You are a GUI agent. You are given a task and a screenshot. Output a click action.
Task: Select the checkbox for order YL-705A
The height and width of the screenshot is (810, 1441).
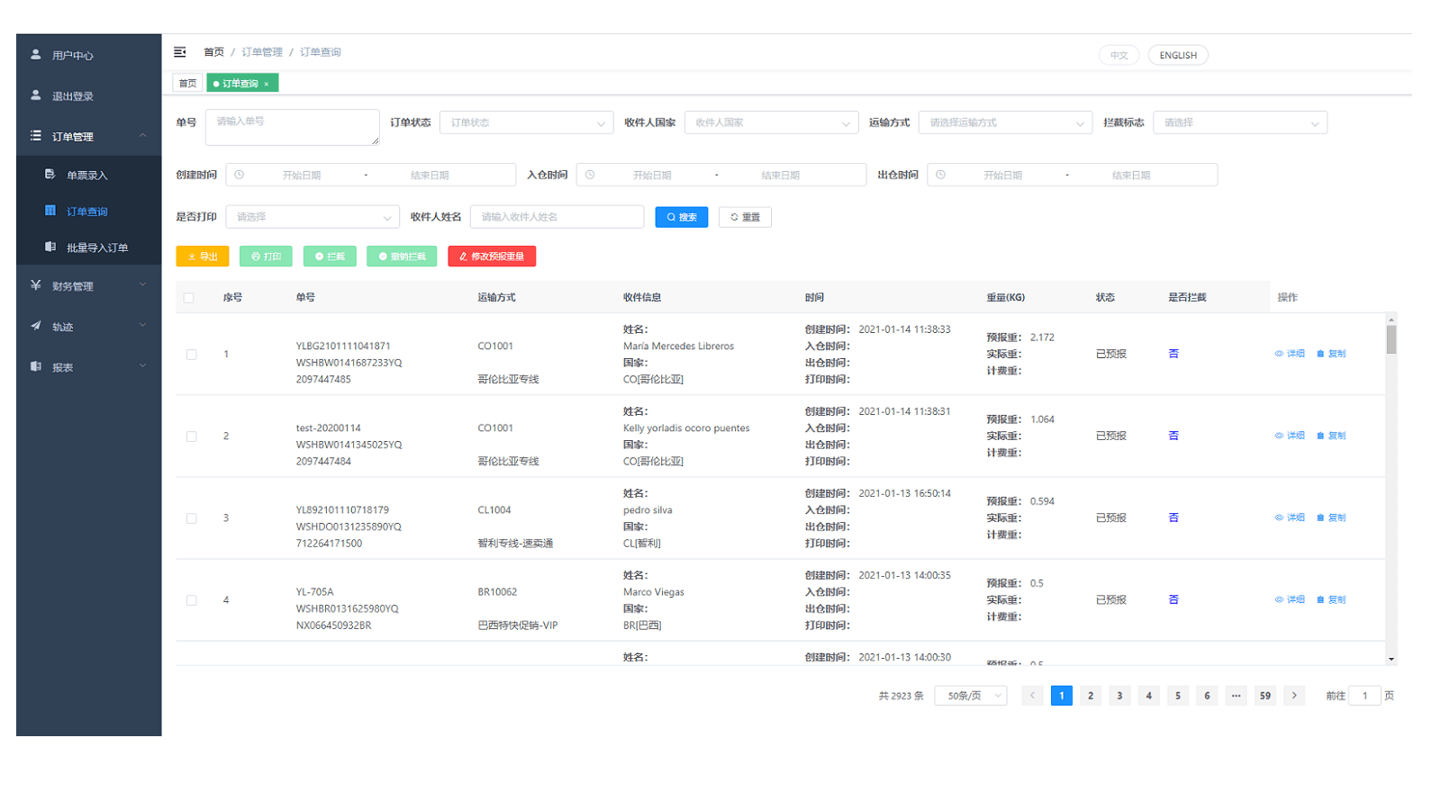pos(191,599)
